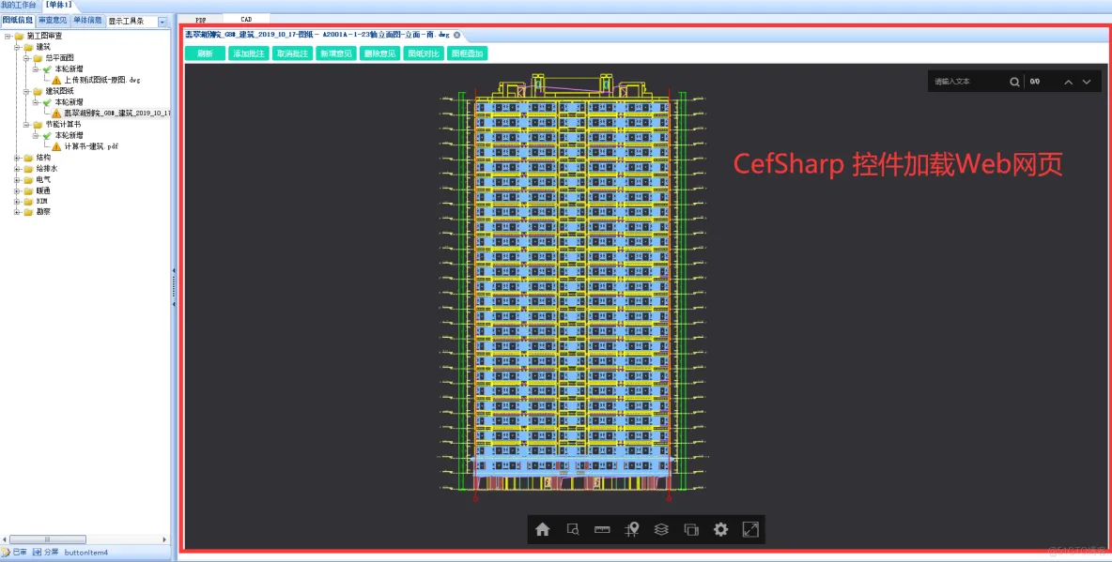The height and width of the screenshot is (562, 1112).
Task: Select the ruler measurement tool
Action: coord(602,529)
